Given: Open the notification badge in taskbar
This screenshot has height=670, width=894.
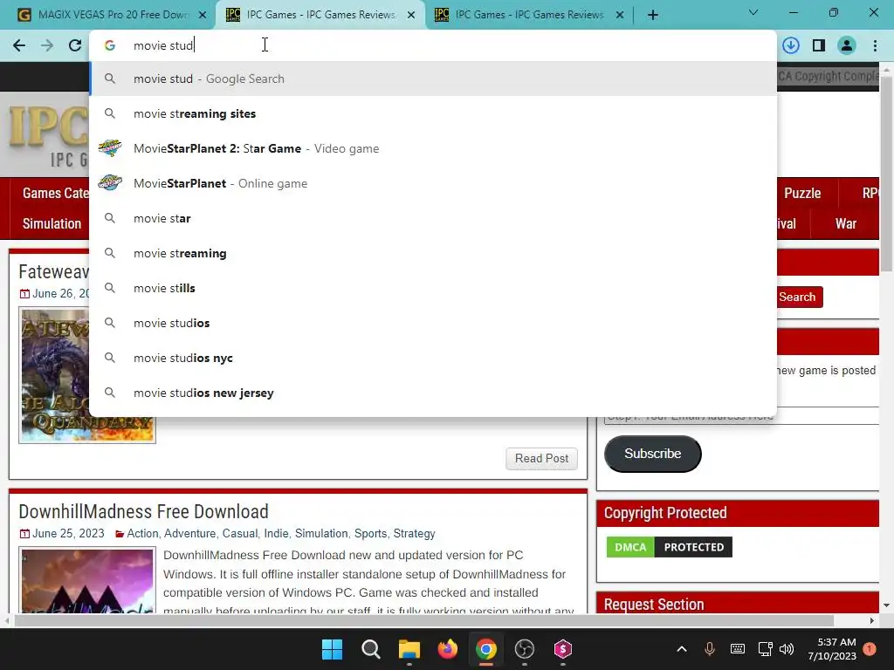Looking at the screenshot, I should coord(870,649).
